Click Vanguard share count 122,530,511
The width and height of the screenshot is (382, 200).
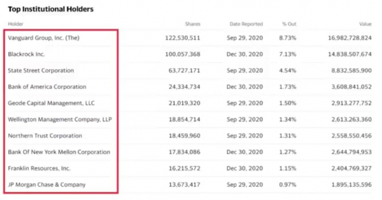(183, 38)
